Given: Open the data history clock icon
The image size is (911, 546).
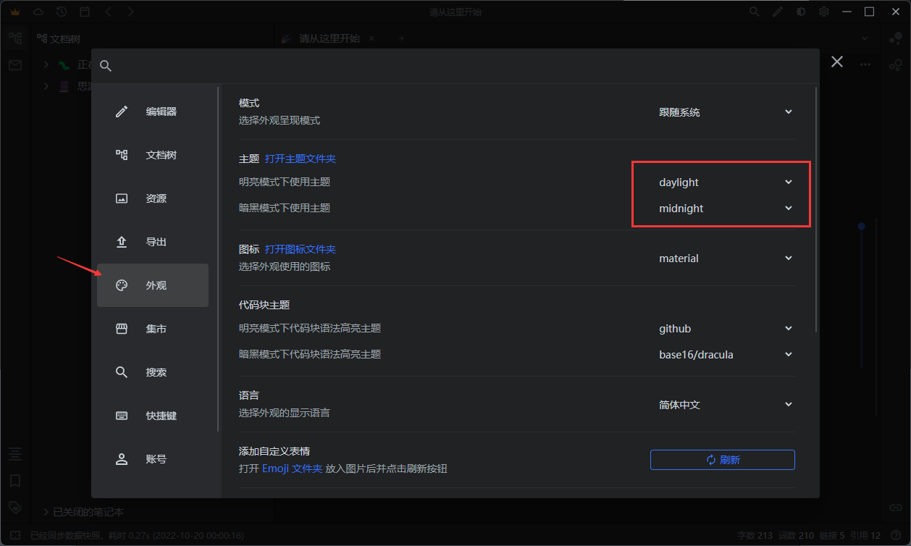Looking at the screenshot, I should click(62, 12).
